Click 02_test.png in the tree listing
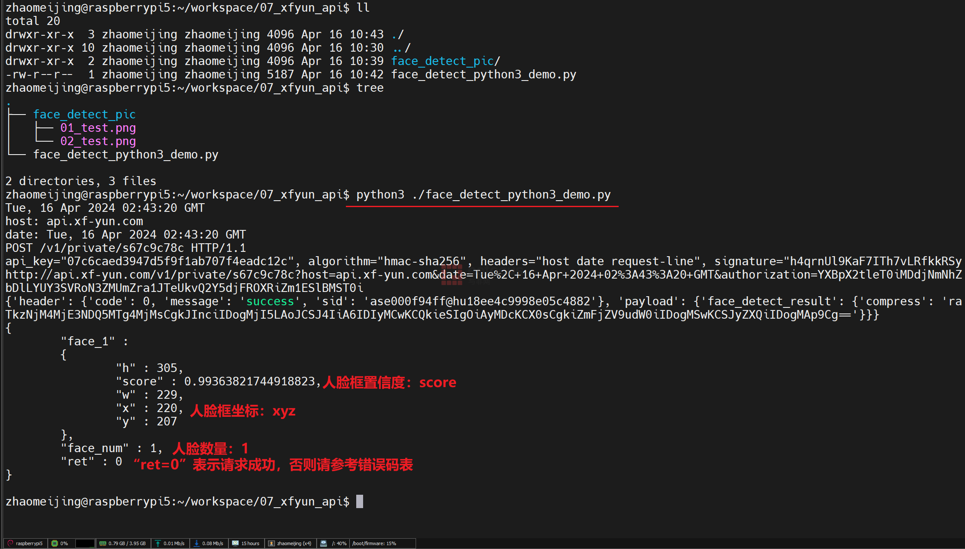This screenshot has height=549, width=965. [98, 141]
